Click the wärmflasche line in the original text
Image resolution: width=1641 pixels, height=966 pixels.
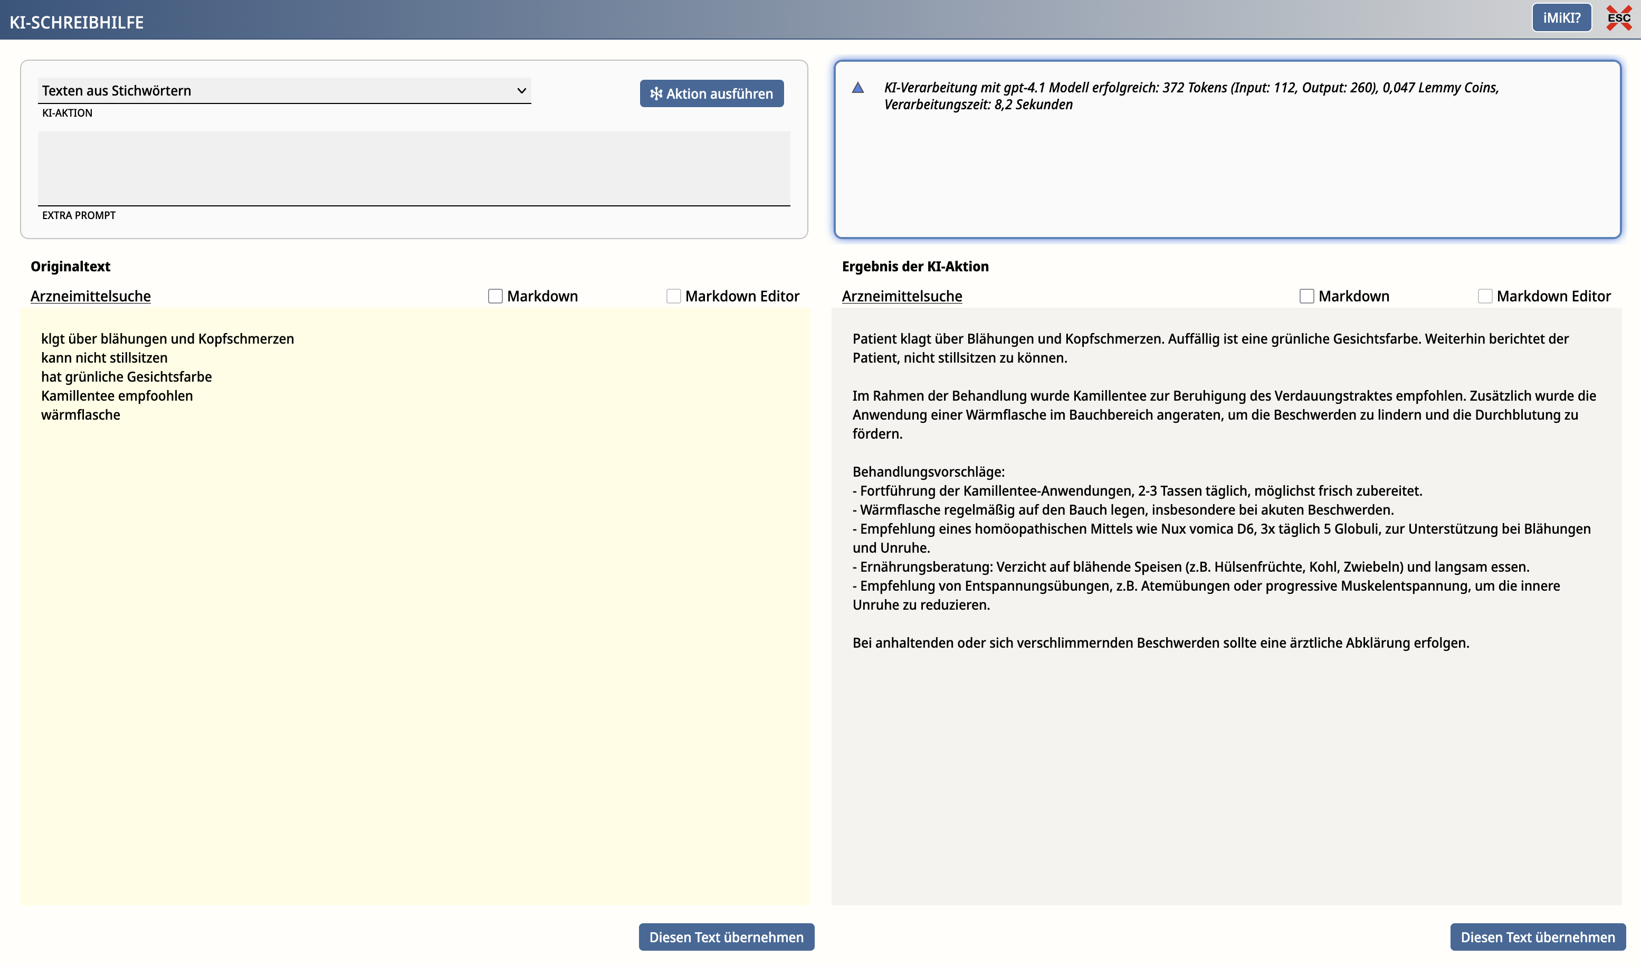(81, 415)
